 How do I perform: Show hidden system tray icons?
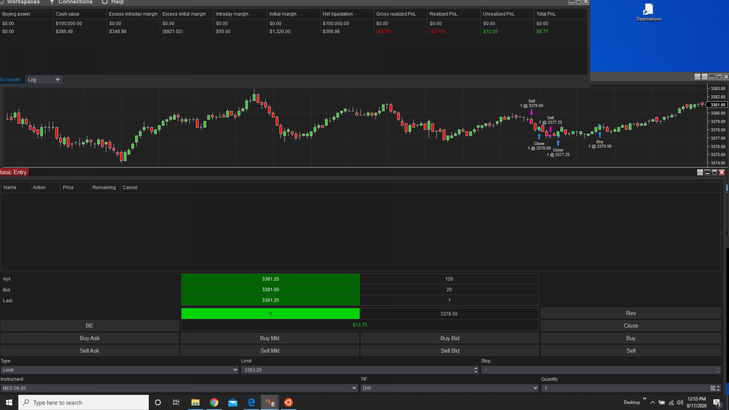pyautogui.click(x=653, y=402)
